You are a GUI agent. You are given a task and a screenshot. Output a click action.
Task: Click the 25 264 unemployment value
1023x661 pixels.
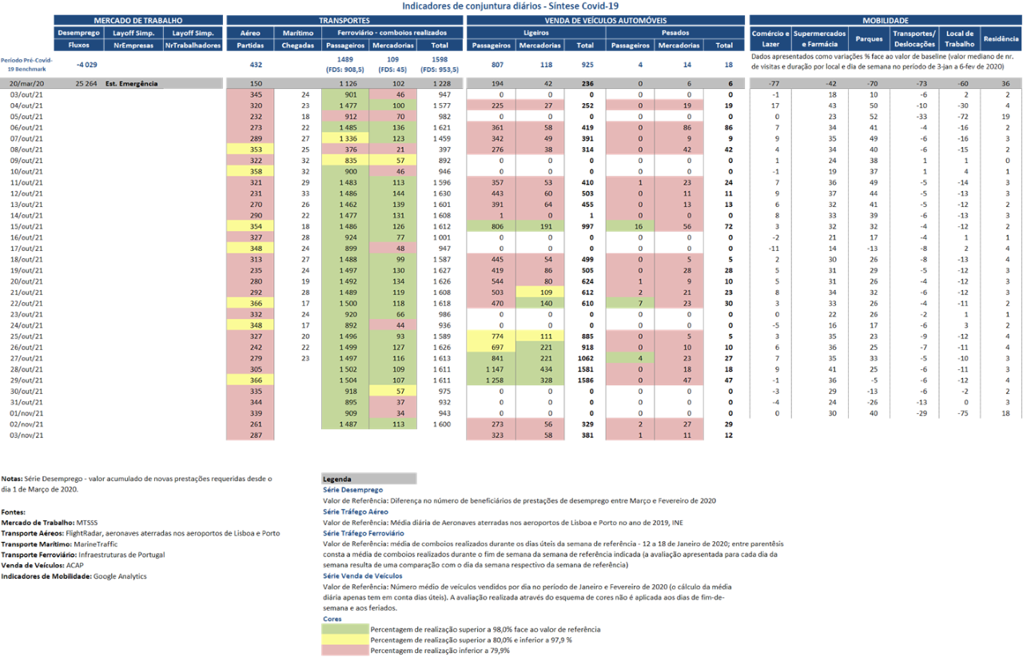pos(85,83)
